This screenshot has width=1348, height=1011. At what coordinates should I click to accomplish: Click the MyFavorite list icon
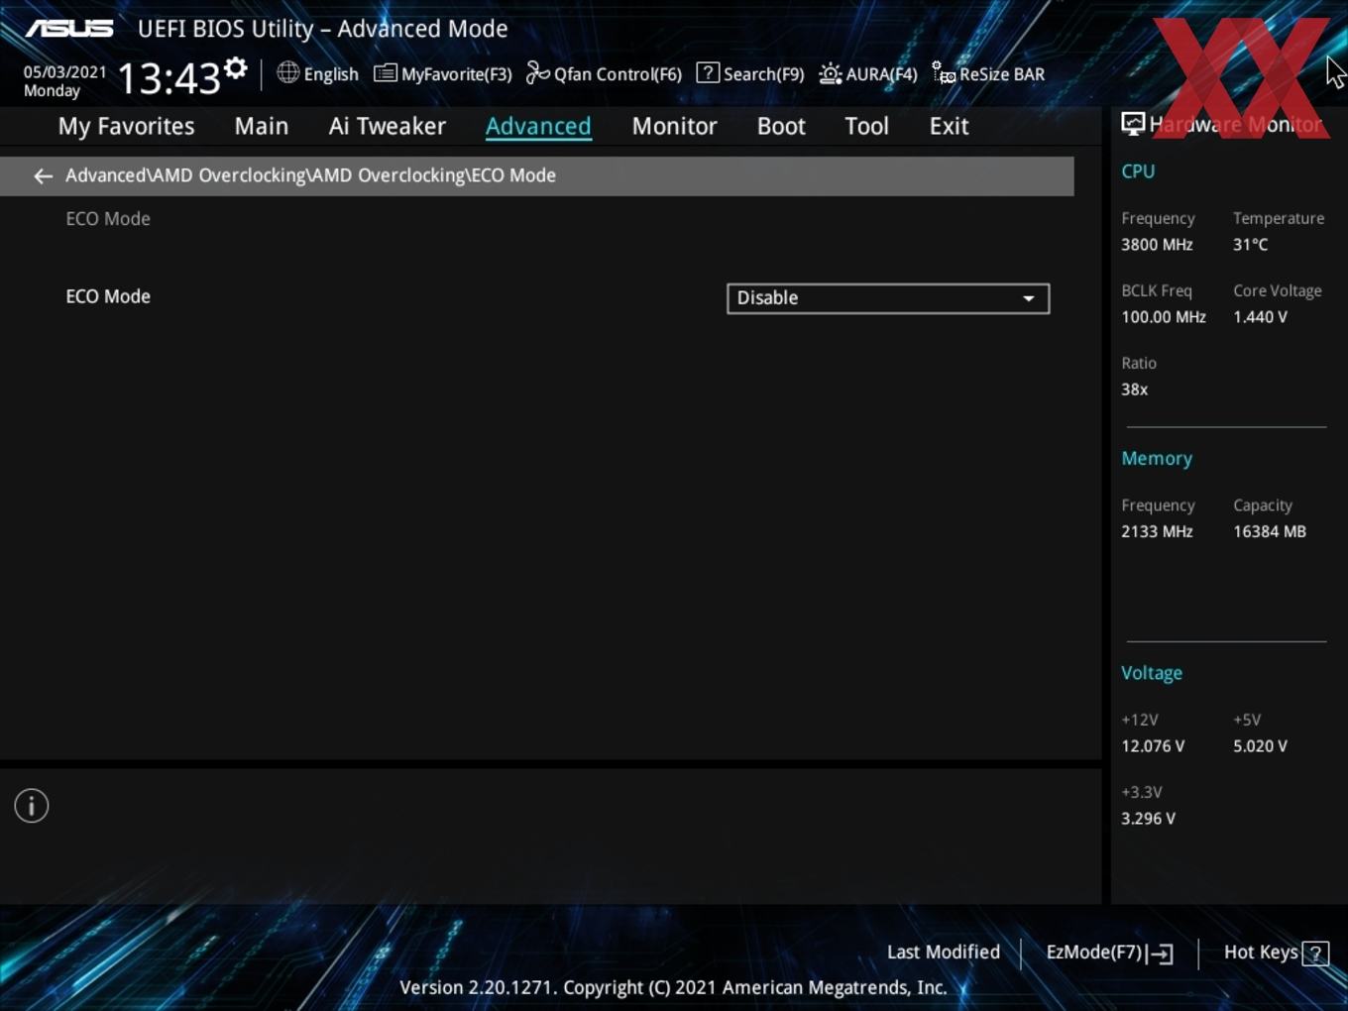[386, 73]
